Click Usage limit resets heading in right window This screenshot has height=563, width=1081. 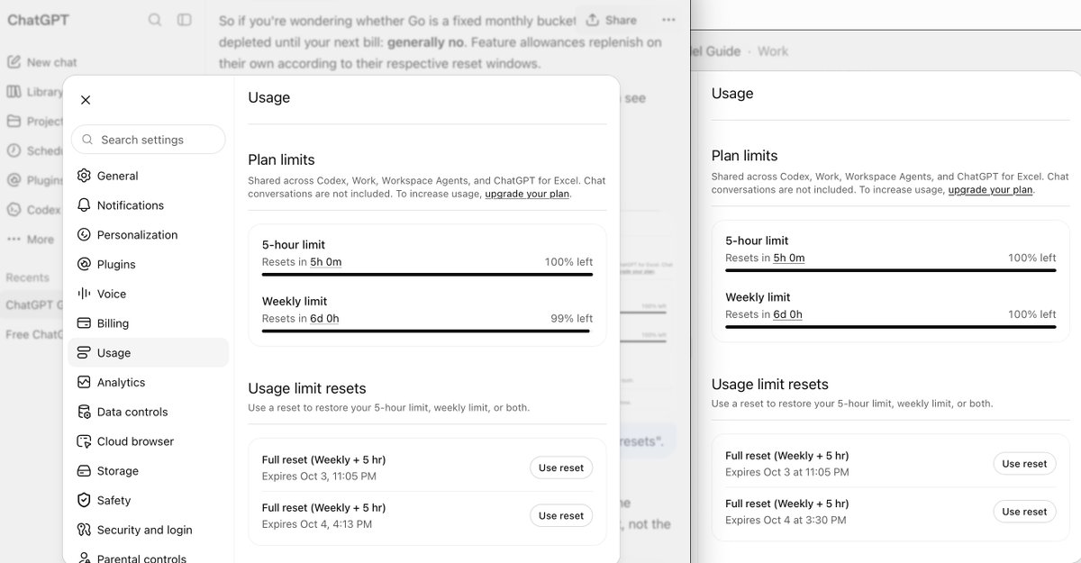770,385
